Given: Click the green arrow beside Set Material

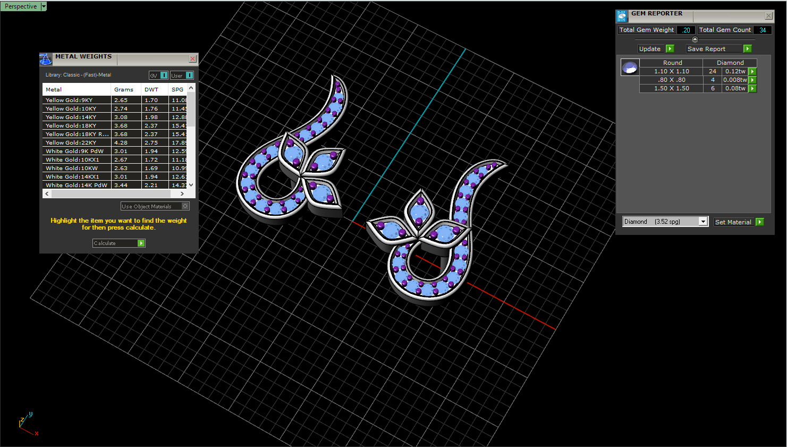Looking at the screenshot, I should 760,222.
